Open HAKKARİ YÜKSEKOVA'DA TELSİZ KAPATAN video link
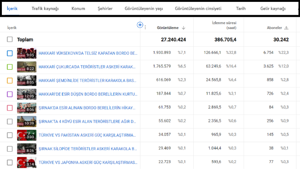 88,53
